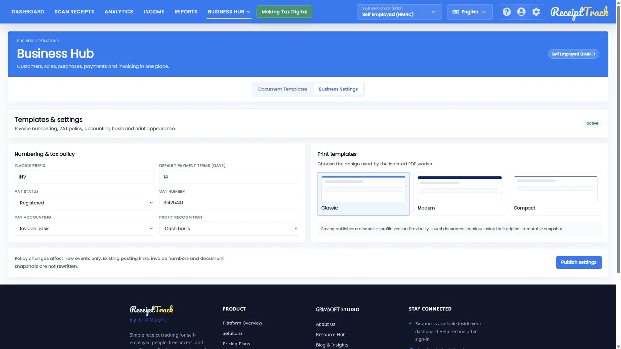Click the 'Numbering & tax policy' heading

click(x=45, y=154)
